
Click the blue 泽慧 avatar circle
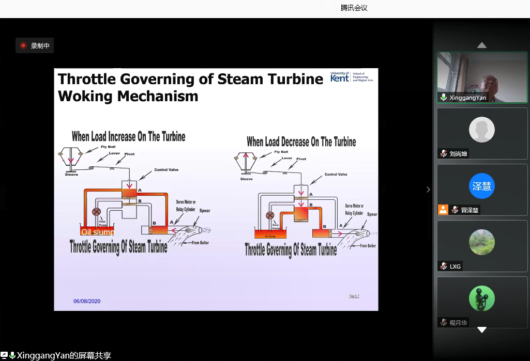click(x=482, y=186)
